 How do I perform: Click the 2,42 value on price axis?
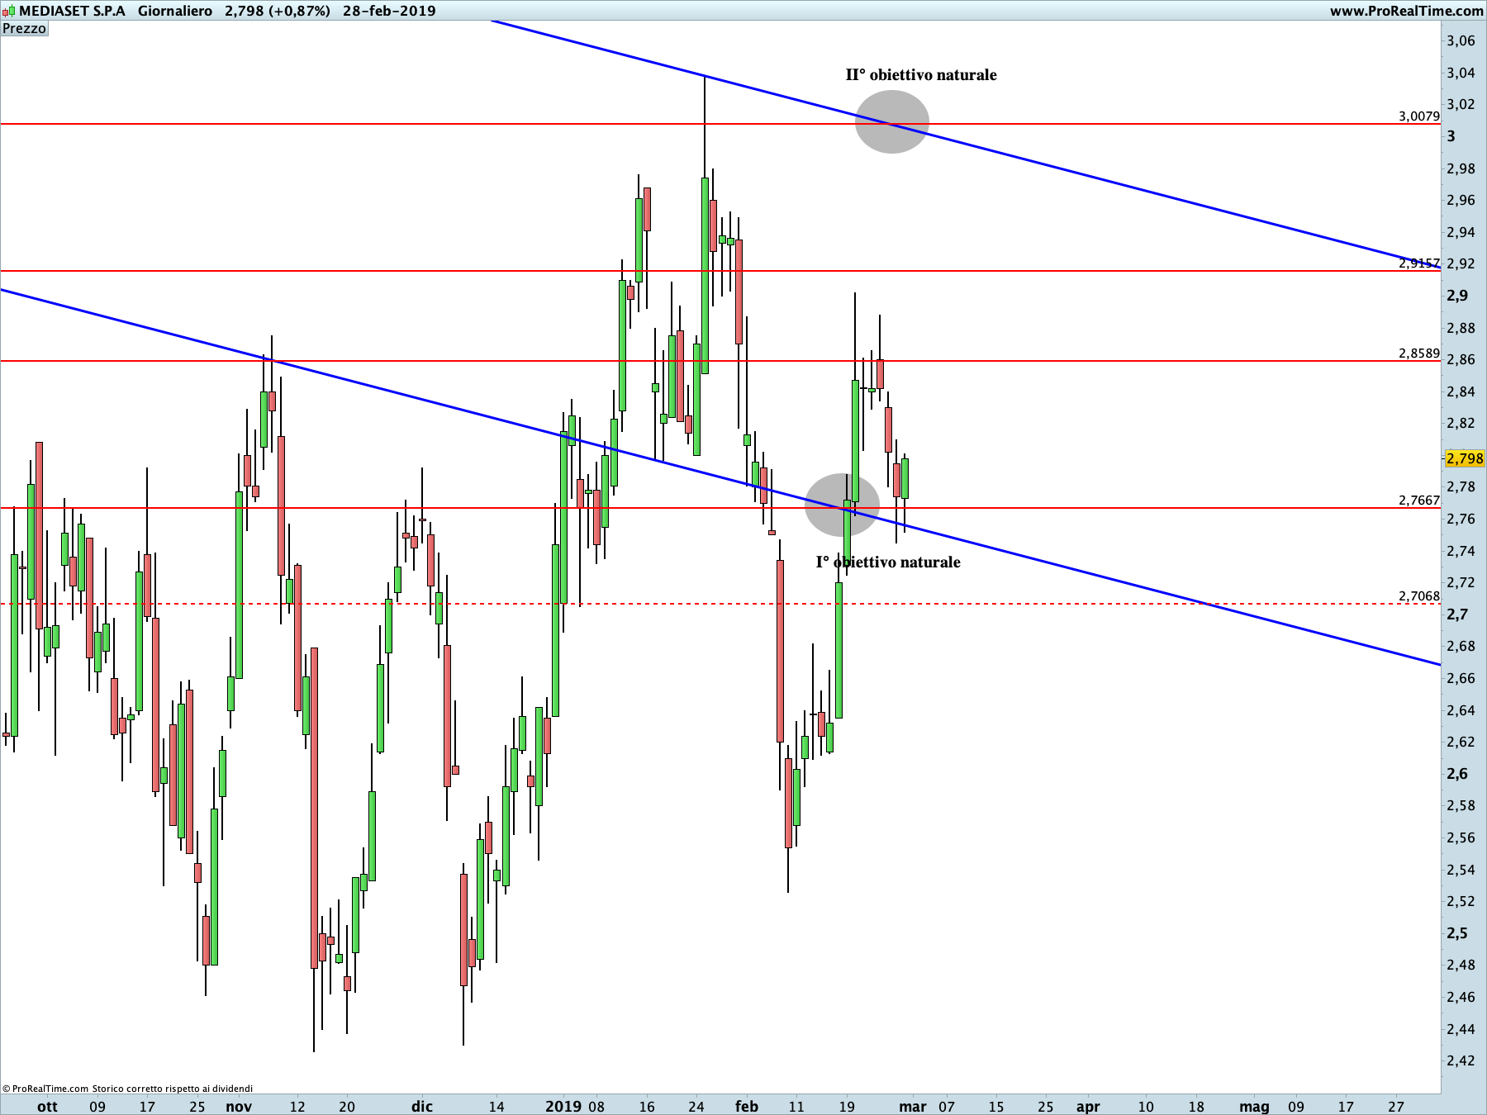click(x=1461, y=1060)
